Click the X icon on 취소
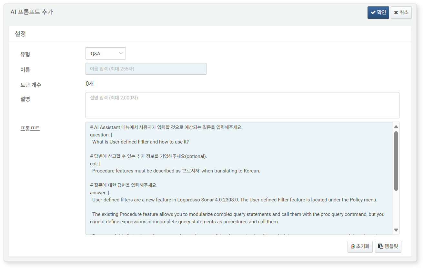The image size is (424, 269). click(x=396, y=13)
